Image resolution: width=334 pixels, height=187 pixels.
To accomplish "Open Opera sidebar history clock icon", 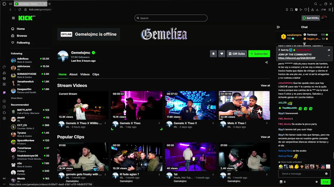I will (4, 107).
